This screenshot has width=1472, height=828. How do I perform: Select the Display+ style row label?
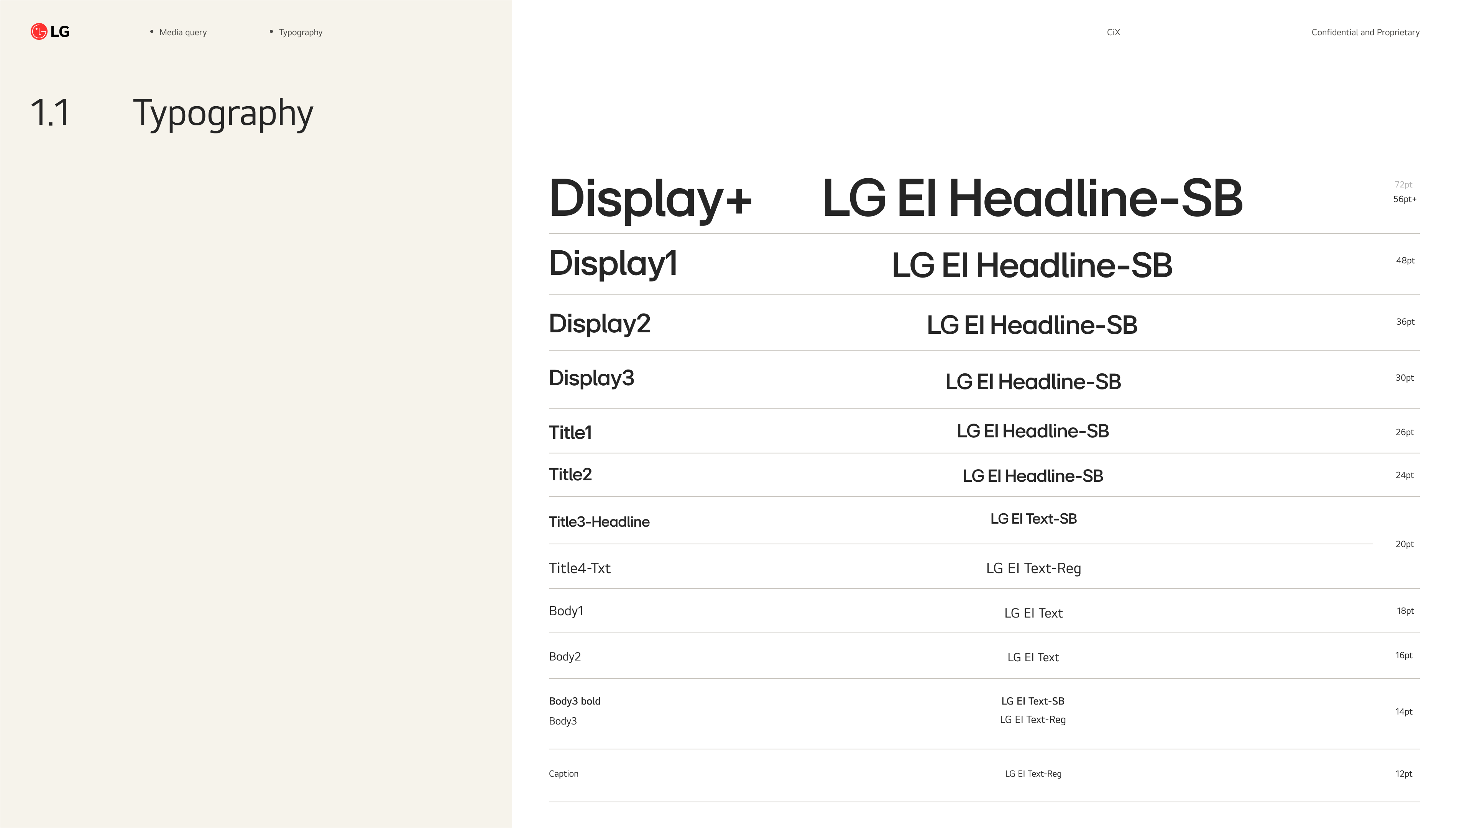pos(650,198)
